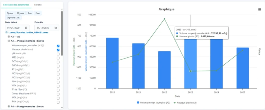Click the Depuis le 1 jan. button
The width and height of the screenshot is (265, 110).
tap(13, 18)
